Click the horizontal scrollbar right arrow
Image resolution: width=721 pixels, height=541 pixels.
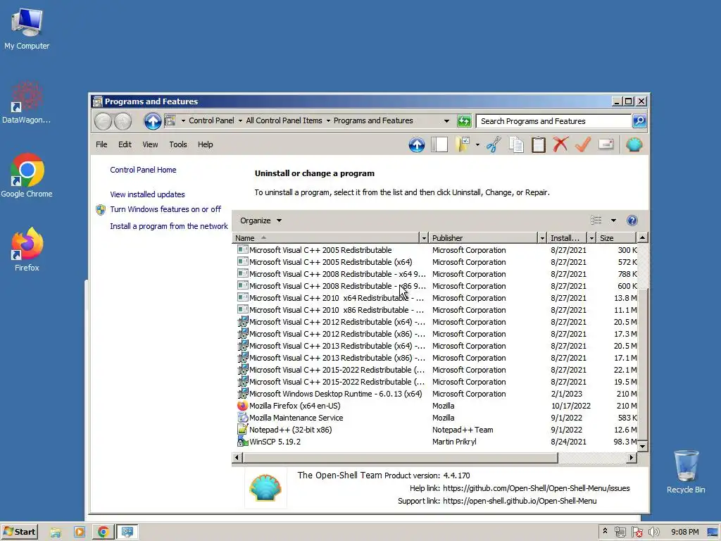point(632,458)
